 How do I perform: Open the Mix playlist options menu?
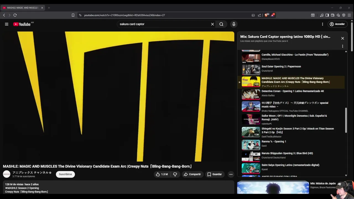pyautogui.click(x=342, y=46)
